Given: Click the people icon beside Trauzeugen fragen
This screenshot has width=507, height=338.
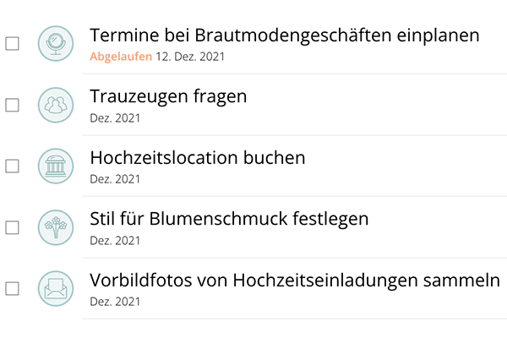Looking at the screenshot, I should (x=56, y=105).
